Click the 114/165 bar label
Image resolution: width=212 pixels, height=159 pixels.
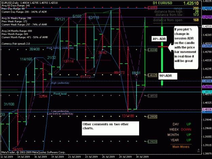tap(26, 59)
